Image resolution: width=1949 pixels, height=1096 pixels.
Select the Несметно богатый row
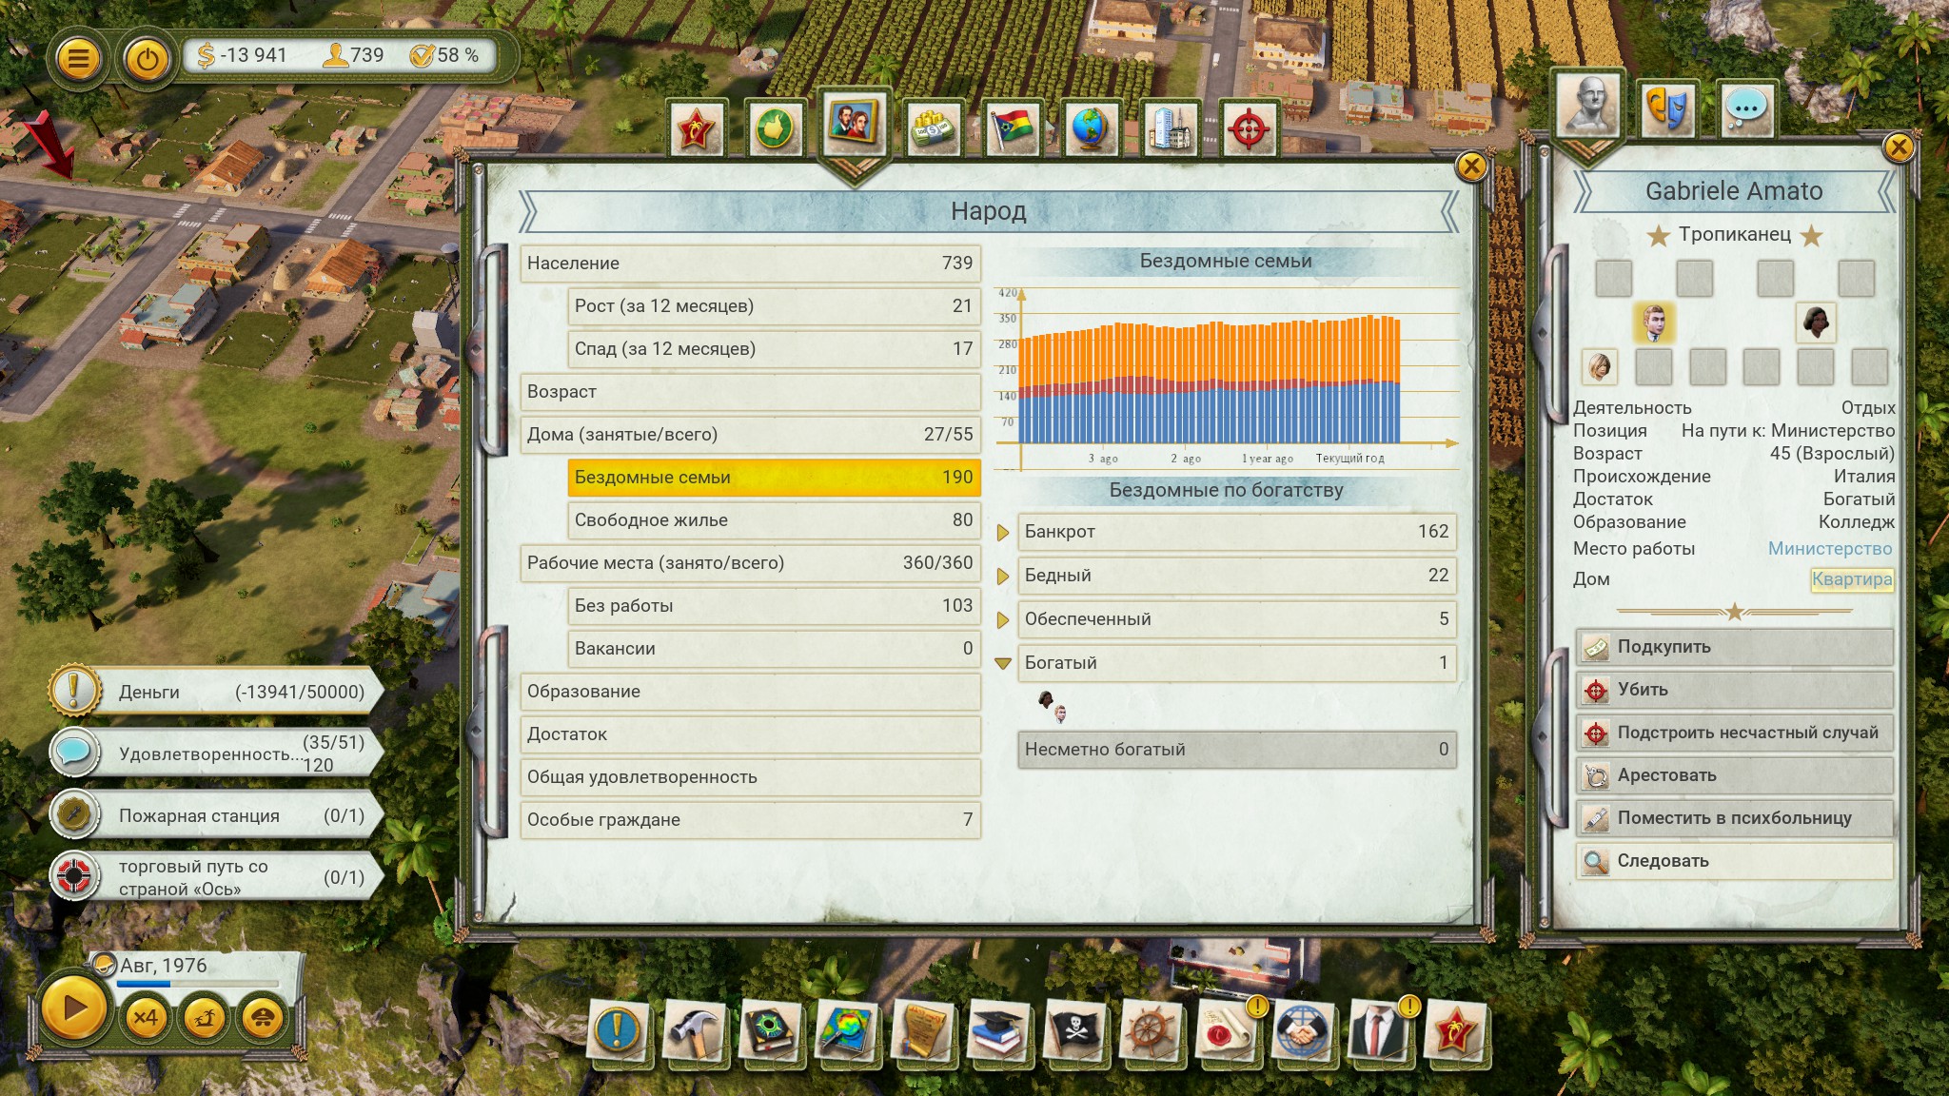tap(1237, 750)
